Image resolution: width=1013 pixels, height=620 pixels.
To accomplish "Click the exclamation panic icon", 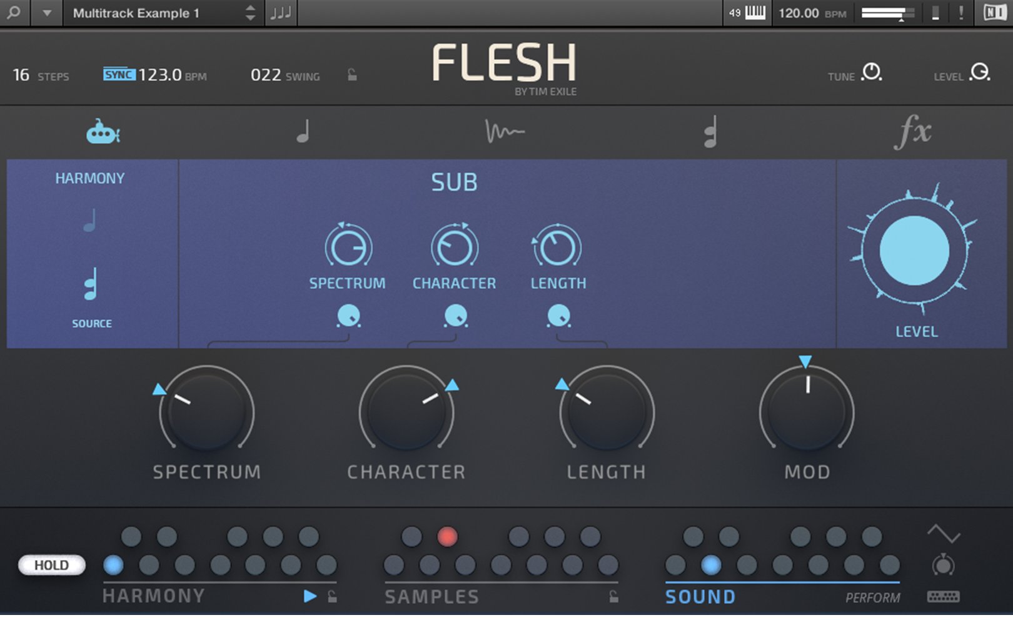I will [x=961, y=12].
